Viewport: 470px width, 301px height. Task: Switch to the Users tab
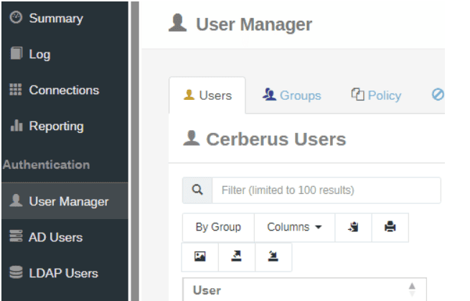pyautogui.click(x=207, y=96)
